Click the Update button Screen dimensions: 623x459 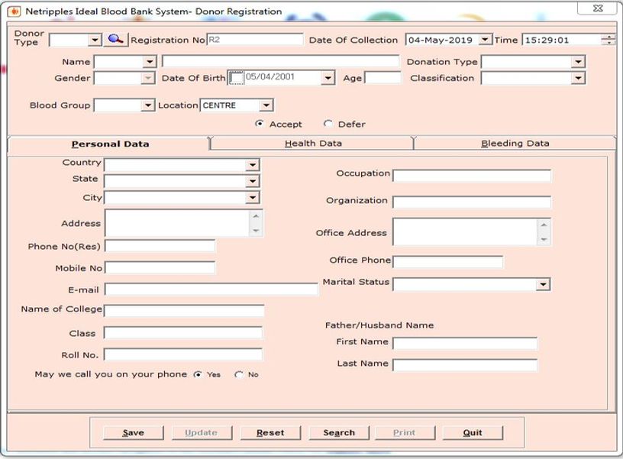tap(202, 432)
